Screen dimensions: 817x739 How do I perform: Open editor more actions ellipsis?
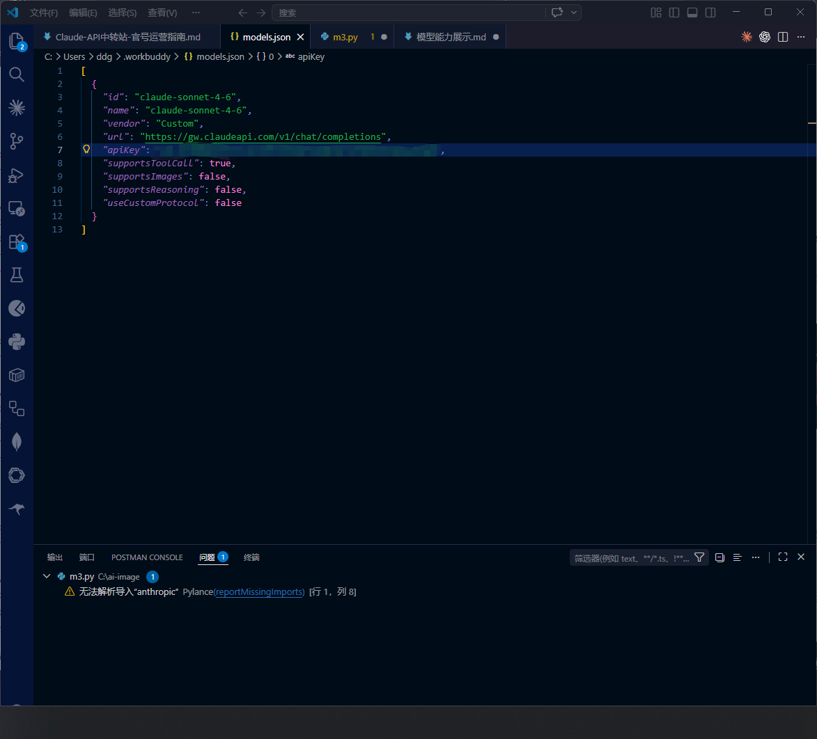(801, 37)
